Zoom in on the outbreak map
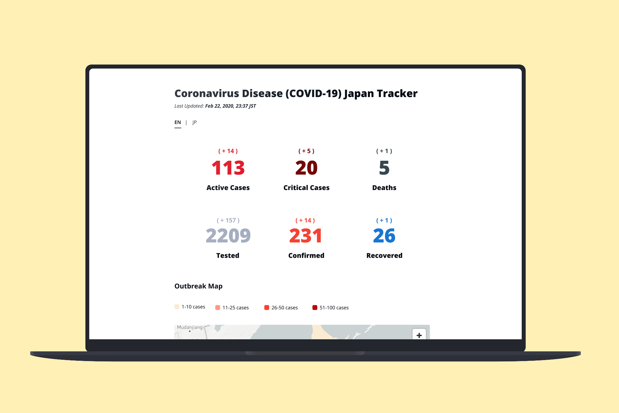The image size is (619, 413). [419, 335]
